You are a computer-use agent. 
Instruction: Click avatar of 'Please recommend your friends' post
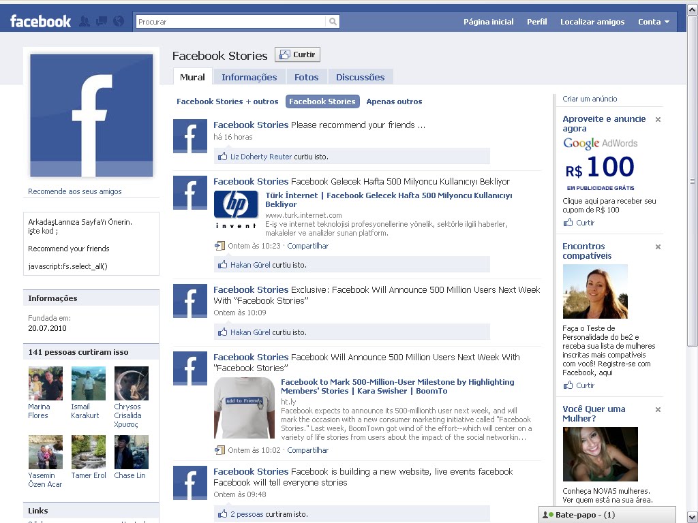[190, 136]
